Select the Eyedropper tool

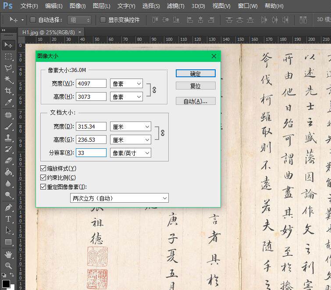[x=8, y=102]
